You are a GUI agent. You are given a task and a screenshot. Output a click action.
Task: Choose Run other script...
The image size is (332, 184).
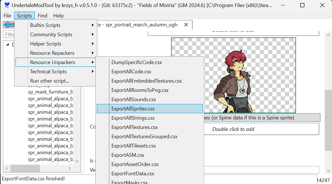tap(55, 81)
